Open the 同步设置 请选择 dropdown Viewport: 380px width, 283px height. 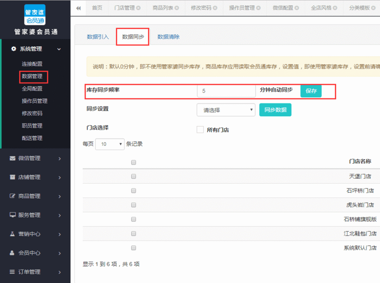coord(226,110)
